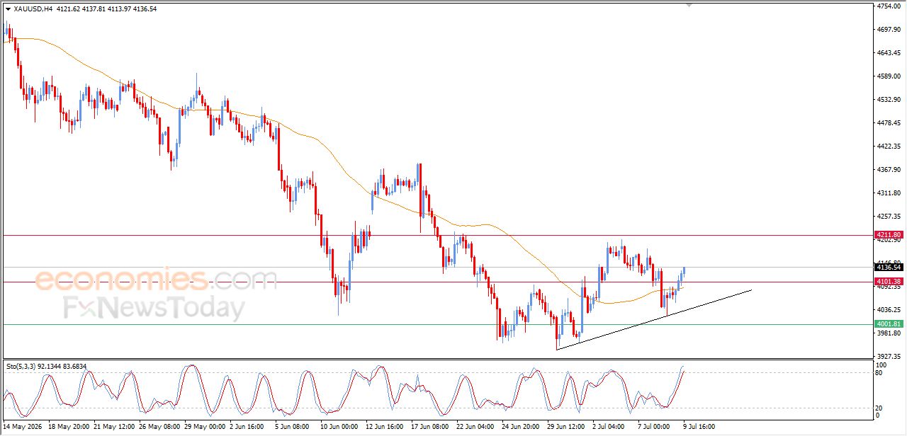
Task: Click the 14 May 2026 date label
Action: (x=22, y=428)
